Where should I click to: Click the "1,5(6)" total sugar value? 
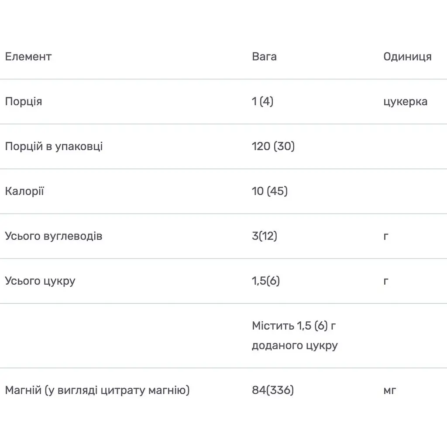266,281
